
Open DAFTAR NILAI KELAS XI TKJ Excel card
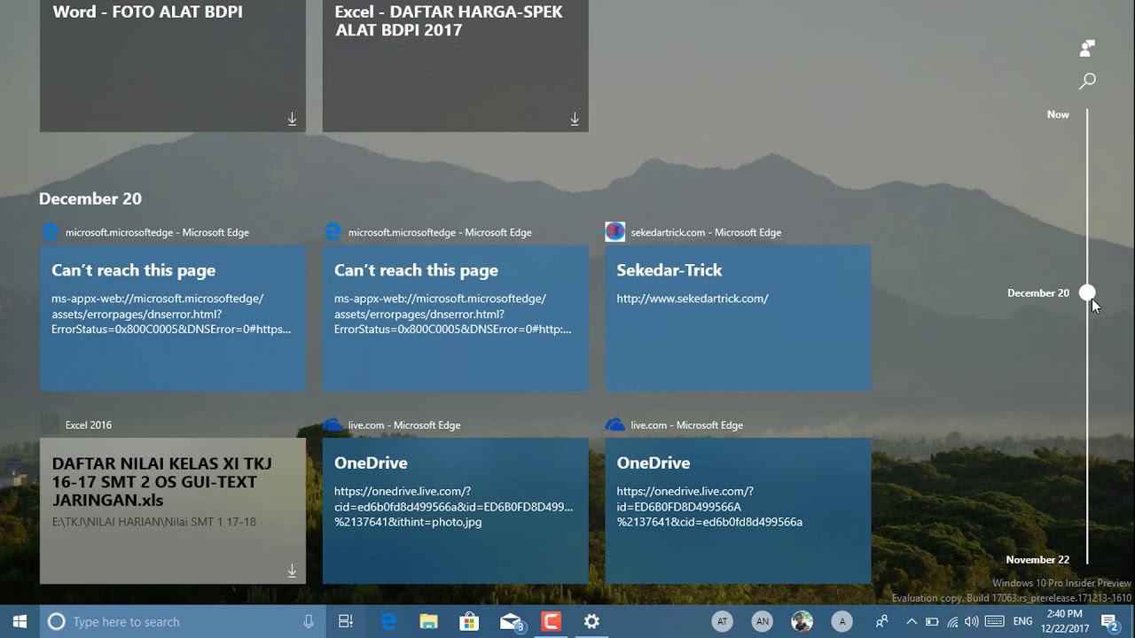pos(173,510)
